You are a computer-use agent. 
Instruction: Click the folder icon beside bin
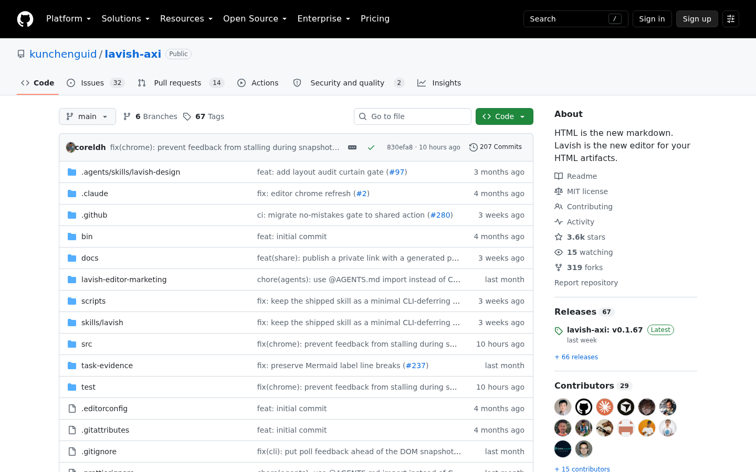coord(72,237)
